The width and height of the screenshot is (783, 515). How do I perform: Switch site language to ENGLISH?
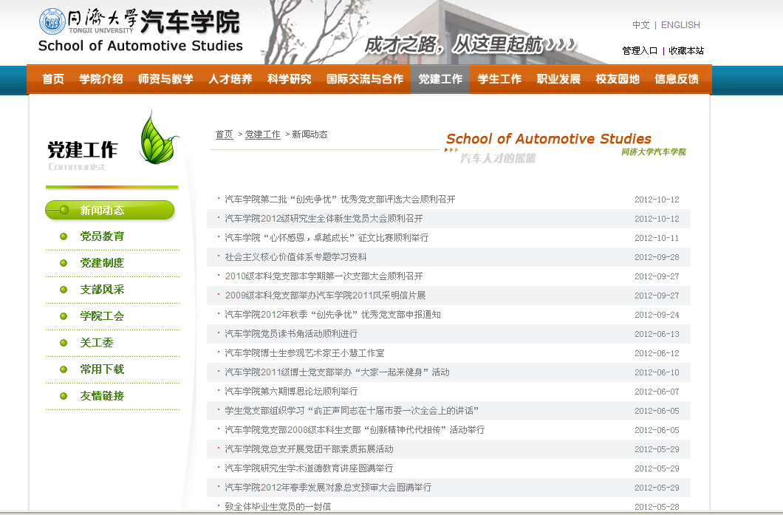click(680, 24)
